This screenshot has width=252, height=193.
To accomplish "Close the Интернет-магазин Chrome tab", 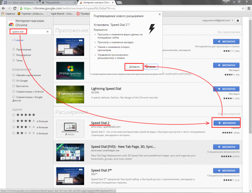I will [113, 2].
